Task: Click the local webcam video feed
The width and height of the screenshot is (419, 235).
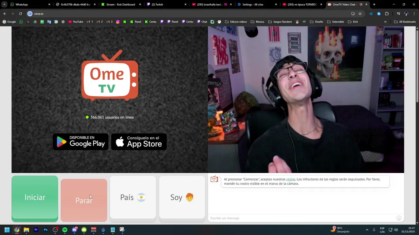Action: [306, 100]
